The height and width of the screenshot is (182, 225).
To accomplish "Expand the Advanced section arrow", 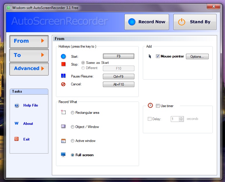I will click(43, 68).
